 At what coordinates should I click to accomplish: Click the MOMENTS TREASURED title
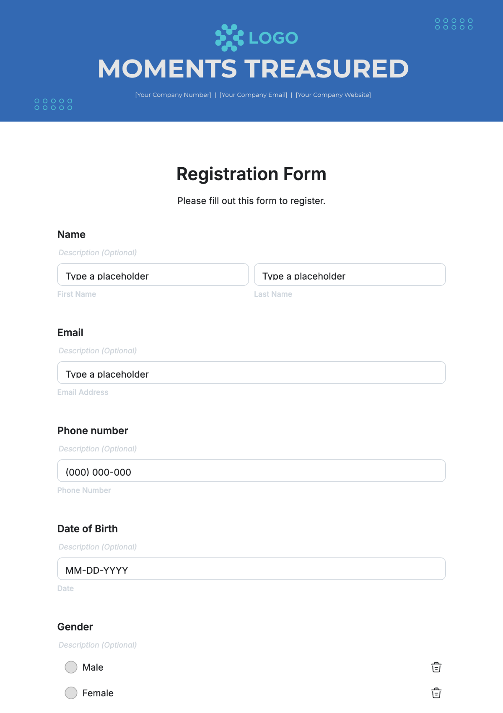pyautogui.click(x=253, y=69)
